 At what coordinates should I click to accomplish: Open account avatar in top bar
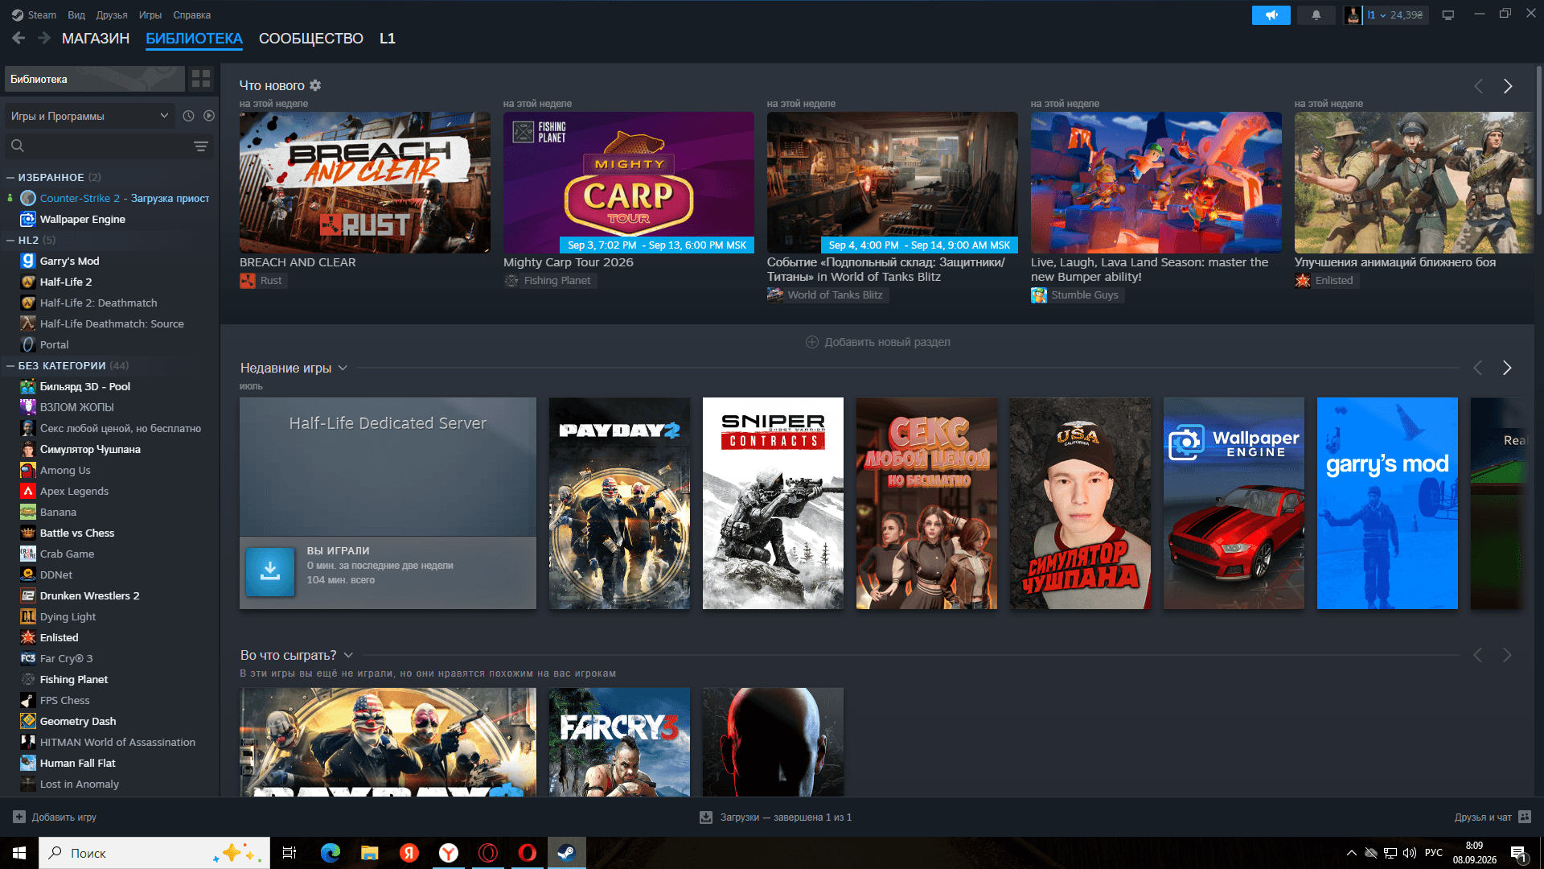click(1353, 15)
